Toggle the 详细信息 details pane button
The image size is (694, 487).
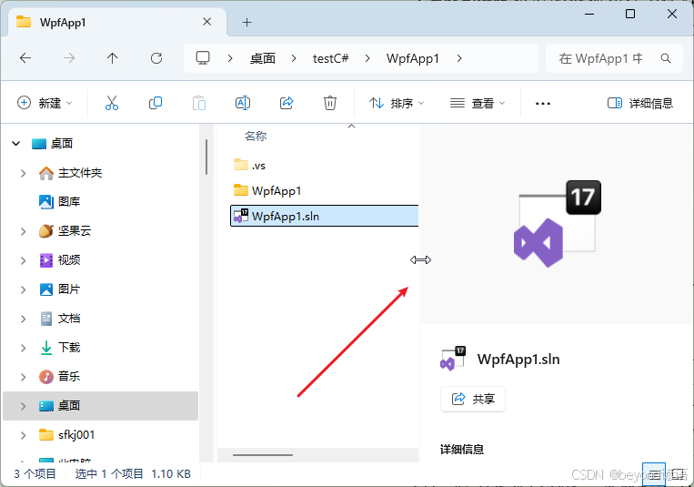click(x=640, y=103)
